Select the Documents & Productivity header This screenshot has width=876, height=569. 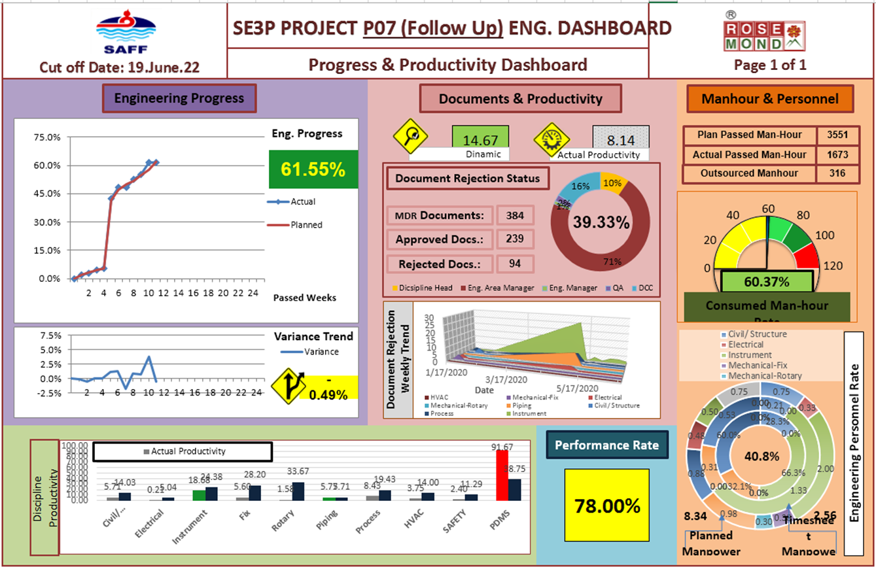pos(520,99)
